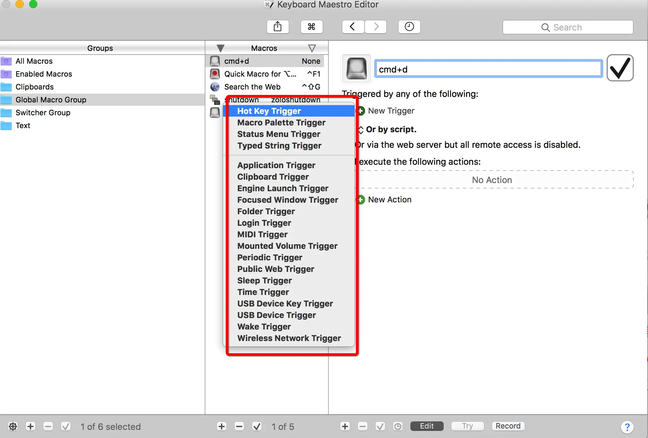Click the filled sort triangle in Macros header
Viewport: 648px width, 438px height.
(221, 48)
